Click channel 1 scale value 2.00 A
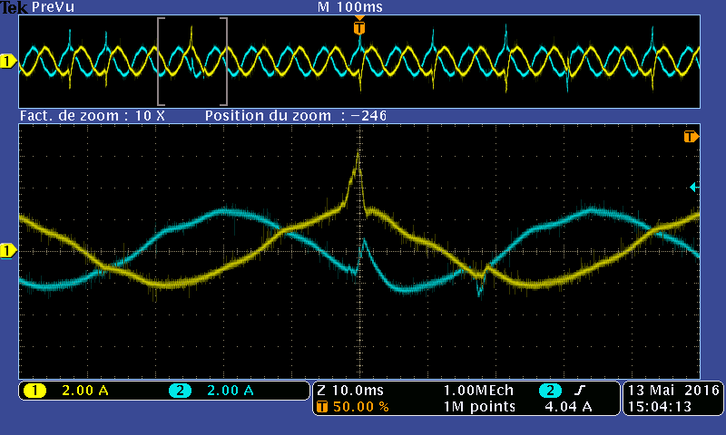 pyautogui.click(x=85, y=391)
